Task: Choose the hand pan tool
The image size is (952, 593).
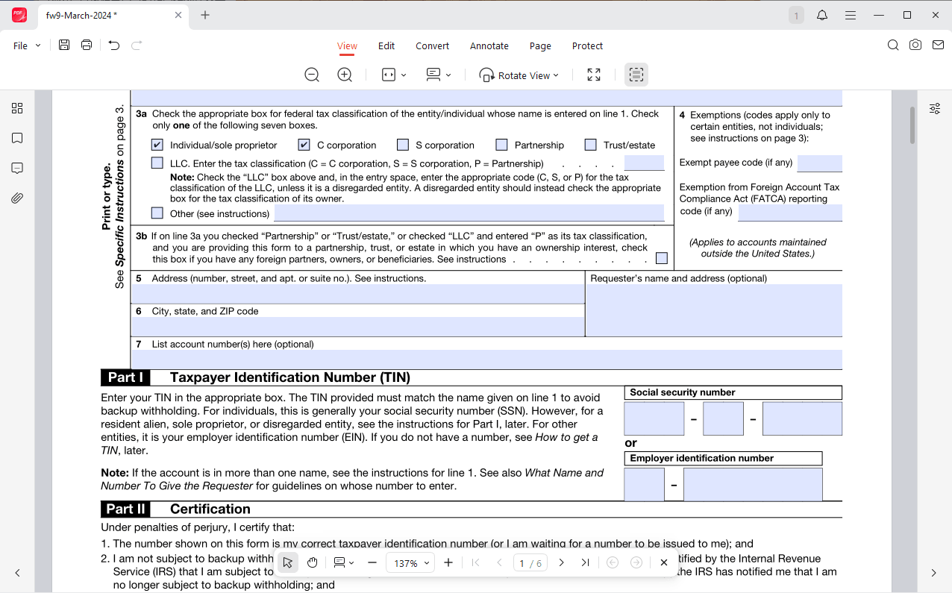Action: click(x=313, y=562)
